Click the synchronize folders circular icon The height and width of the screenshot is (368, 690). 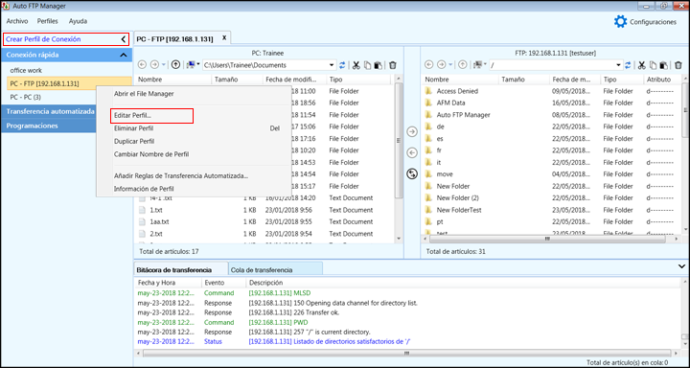[412, 173]
